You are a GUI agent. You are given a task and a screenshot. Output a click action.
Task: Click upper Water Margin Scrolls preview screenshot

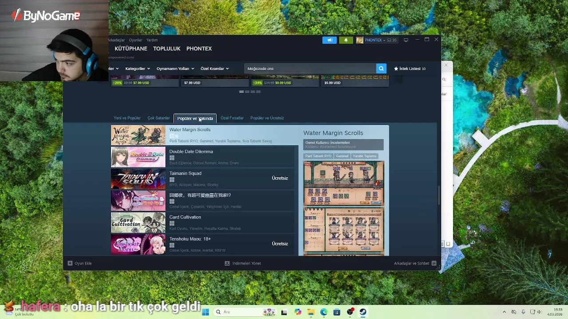[344, 183]
